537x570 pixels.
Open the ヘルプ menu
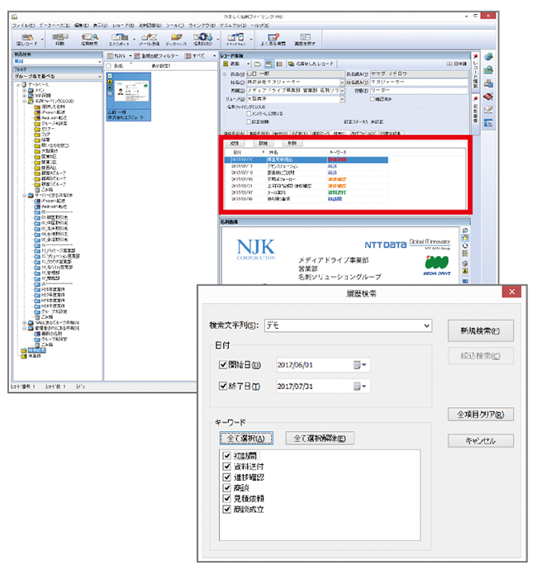(259, 26)
